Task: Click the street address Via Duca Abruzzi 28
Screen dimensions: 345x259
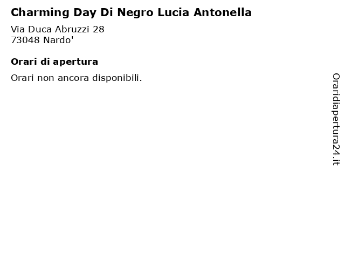Action: tap(58, 29)
